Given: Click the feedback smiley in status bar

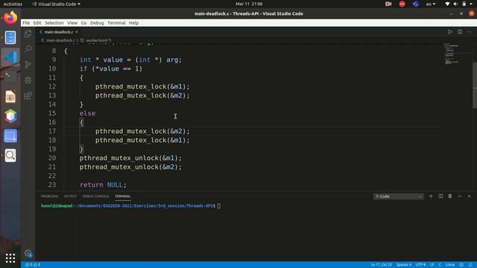Looking at the screenshot, I should [x=461, y=265].
